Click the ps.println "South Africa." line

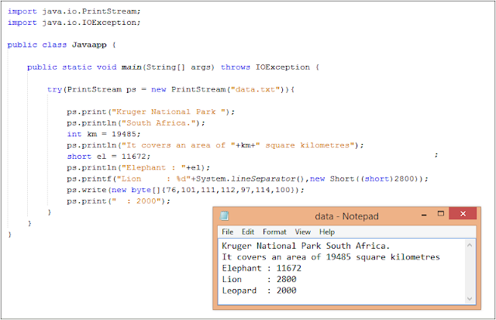[x=136, y=122]
